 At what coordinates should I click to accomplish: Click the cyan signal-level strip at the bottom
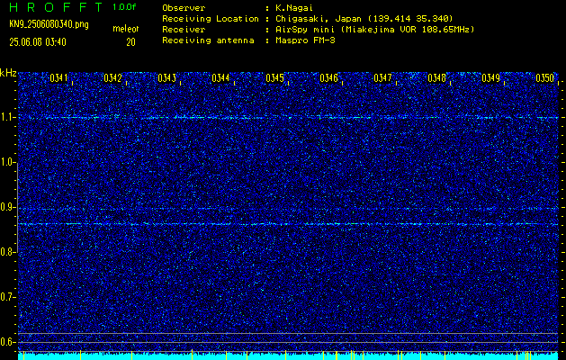(288, 356)
